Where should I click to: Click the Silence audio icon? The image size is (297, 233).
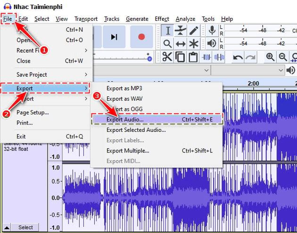click(x=219, y=57)
